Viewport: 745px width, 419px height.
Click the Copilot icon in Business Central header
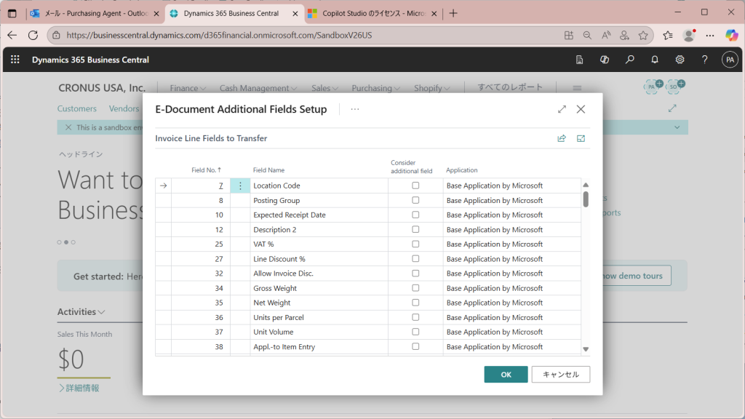[605, 60]
